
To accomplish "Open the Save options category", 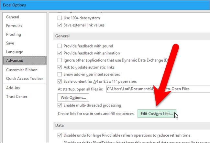I will coord(10,43).
